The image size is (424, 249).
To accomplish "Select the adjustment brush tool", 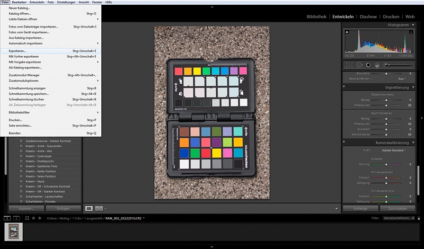I will point(386,65).
